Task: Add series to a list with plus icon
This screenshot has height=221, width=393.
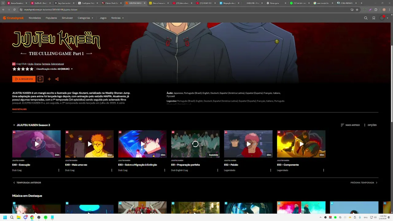Action: point(49,79)
